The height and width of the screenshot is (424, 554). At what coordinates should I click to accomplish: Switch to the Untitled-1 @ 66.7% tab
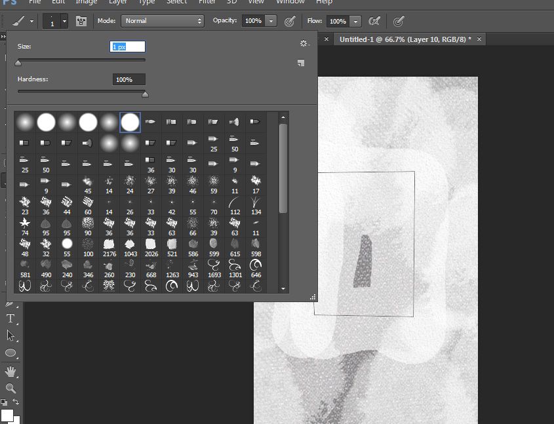(405, 39)
